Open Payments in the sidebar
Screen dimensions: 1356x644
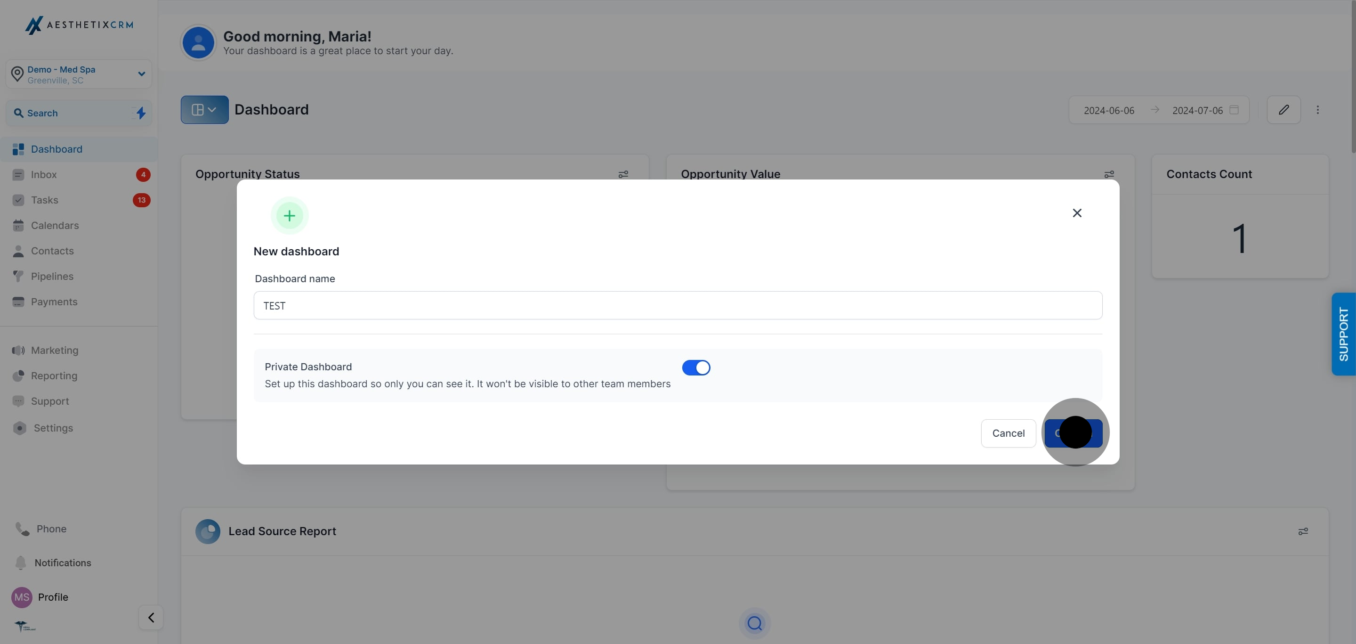(x=79, y=302)
